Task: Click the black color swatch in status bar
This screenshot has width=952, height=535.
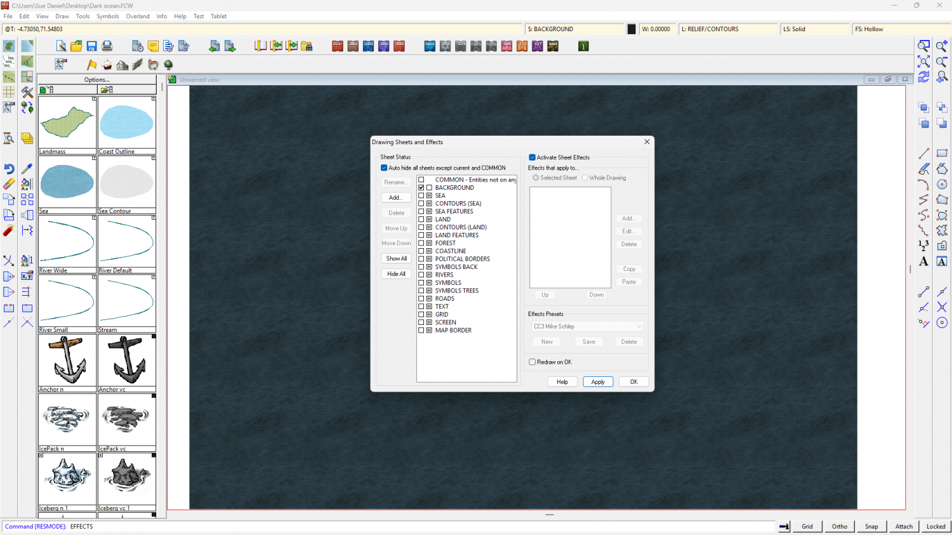Action: pyautogui.click(x=631, y=29)
